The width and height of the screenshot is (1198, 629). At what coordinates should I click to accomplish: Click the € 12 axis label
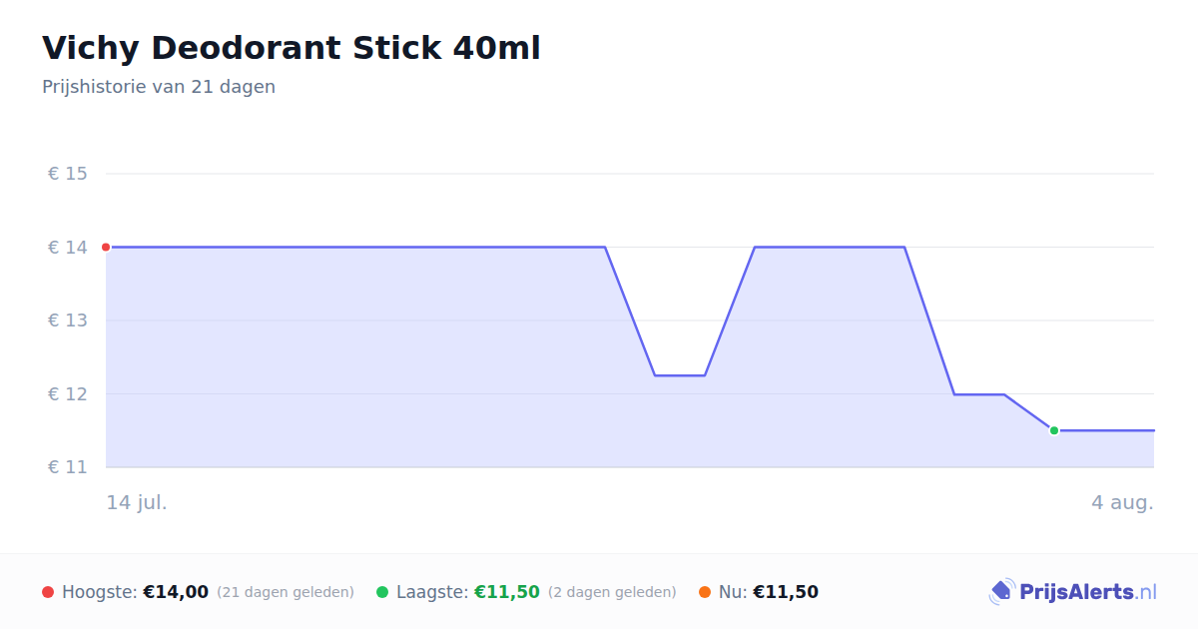point(68,394)
